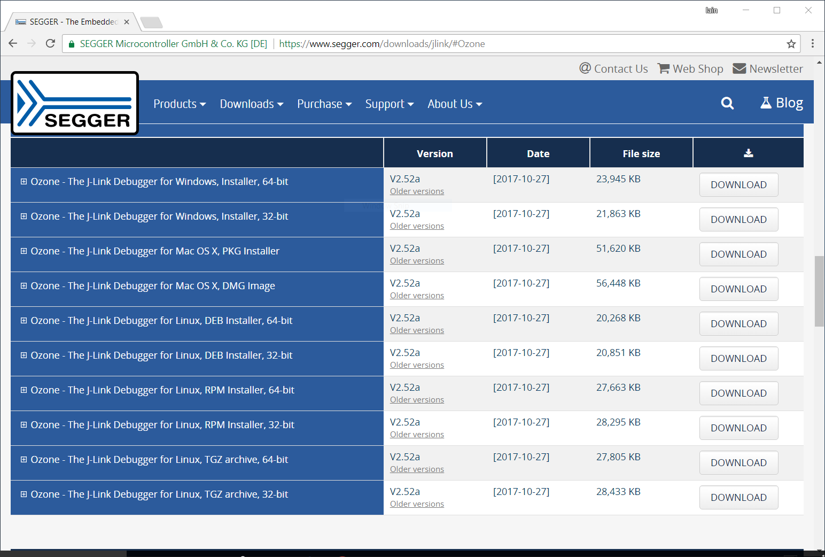The height and width of the screenshot is (557, 825).
Task: Click the Contact Us at-sign icon
Action: [585, 68]
